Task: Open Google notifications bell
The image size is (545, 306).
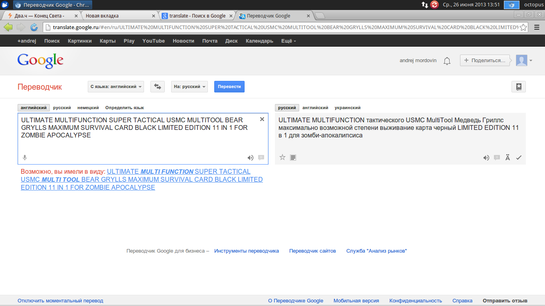Action: 447,61
